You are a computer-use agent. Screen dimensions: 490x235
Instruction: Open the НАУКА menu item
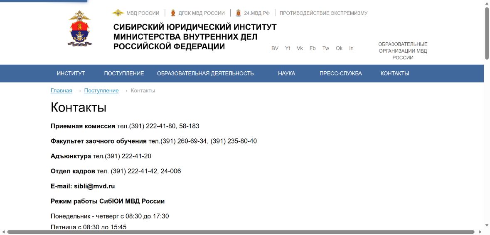click(x=287, y=73)
